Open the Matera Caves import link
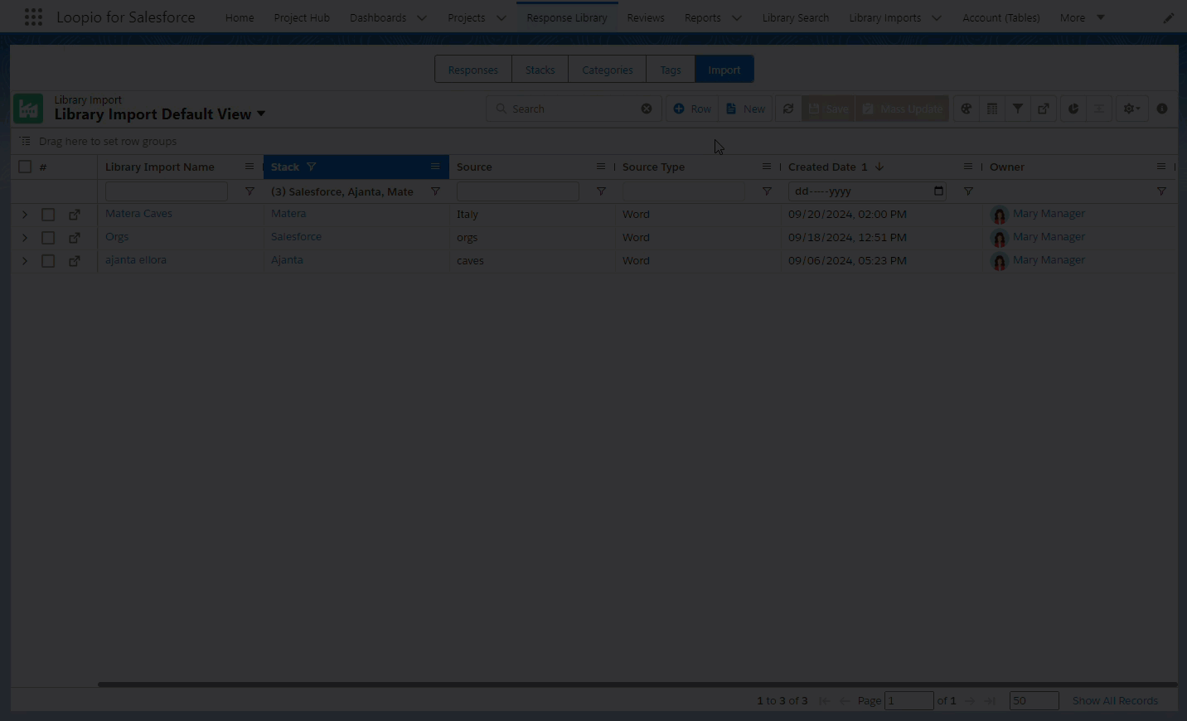Image resolution: width=1187 pixels, height=721 pixels. (x=138, y=213)
